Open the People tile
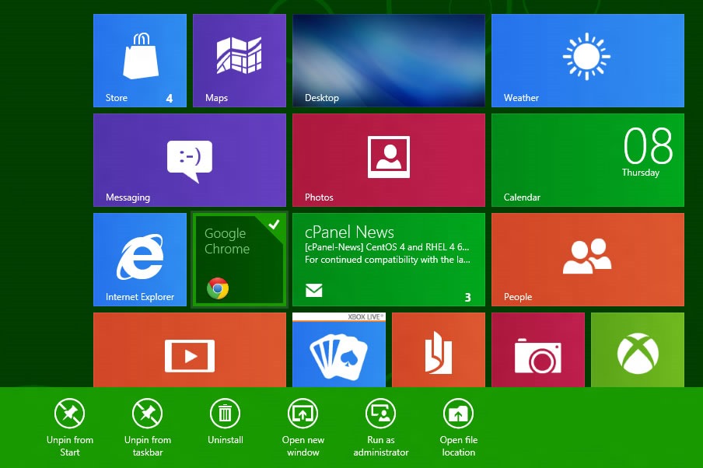The width and height of the screenshot is (703, 468). point(588,259)
